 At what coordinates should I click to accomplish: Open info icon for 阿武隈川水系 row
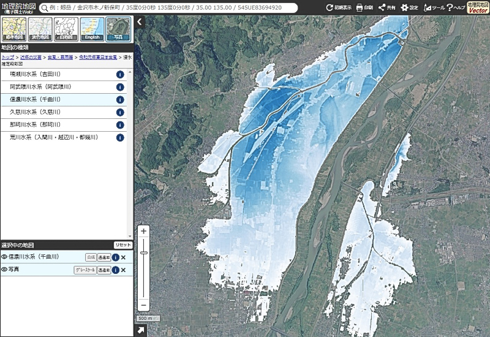[x=120, y=87]
